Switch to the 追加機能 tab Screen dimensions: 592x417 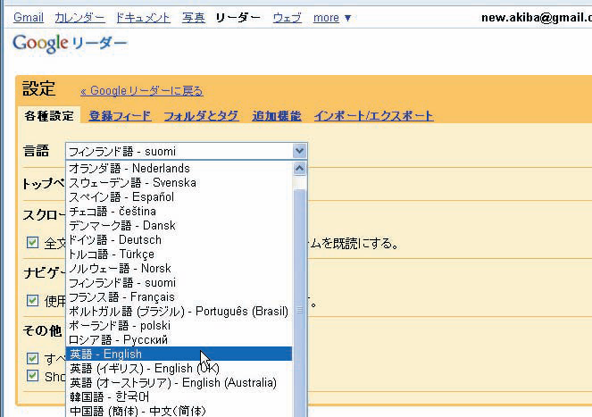coord(277,115)
